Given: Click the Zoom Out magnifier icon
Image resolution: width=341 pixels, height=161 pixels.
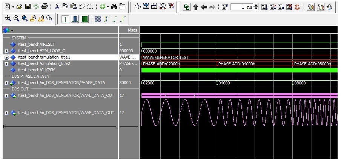Looking at the screenshot, I should 16,18.
